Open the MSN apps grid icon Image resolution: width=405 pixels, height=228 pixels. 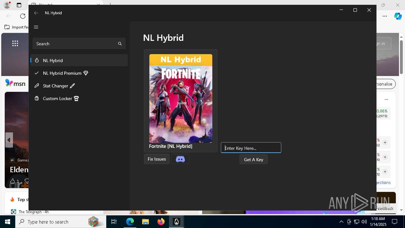pos(15,43)
